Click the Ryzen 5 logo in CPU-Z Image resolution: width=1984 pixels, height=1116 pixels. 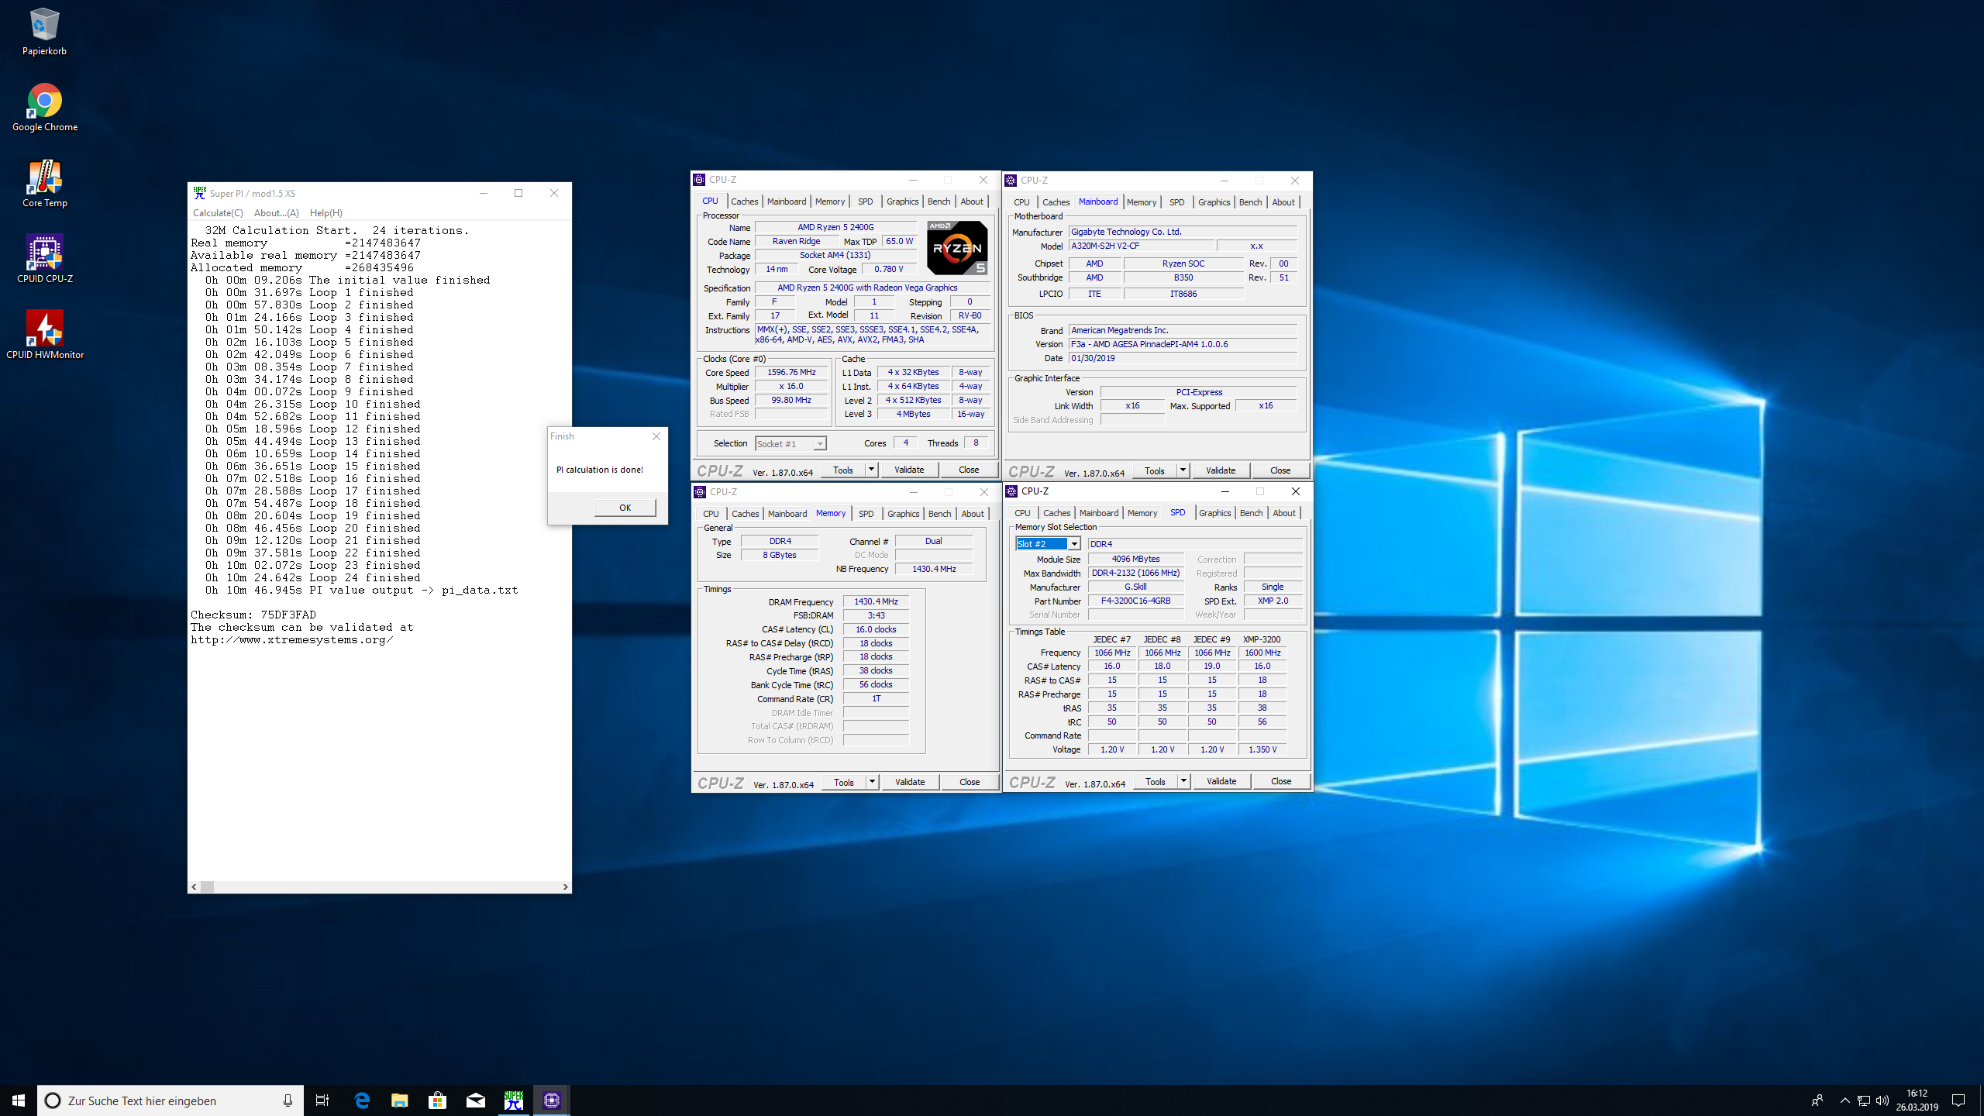[x=957, y=248]
